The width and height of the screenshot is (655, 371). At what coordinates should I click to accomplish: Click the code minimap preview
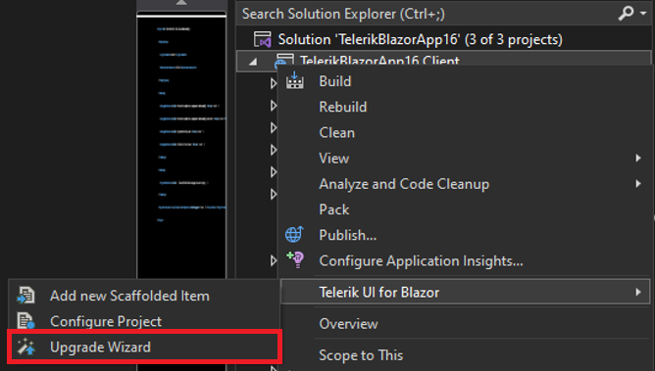click(181, 146)
